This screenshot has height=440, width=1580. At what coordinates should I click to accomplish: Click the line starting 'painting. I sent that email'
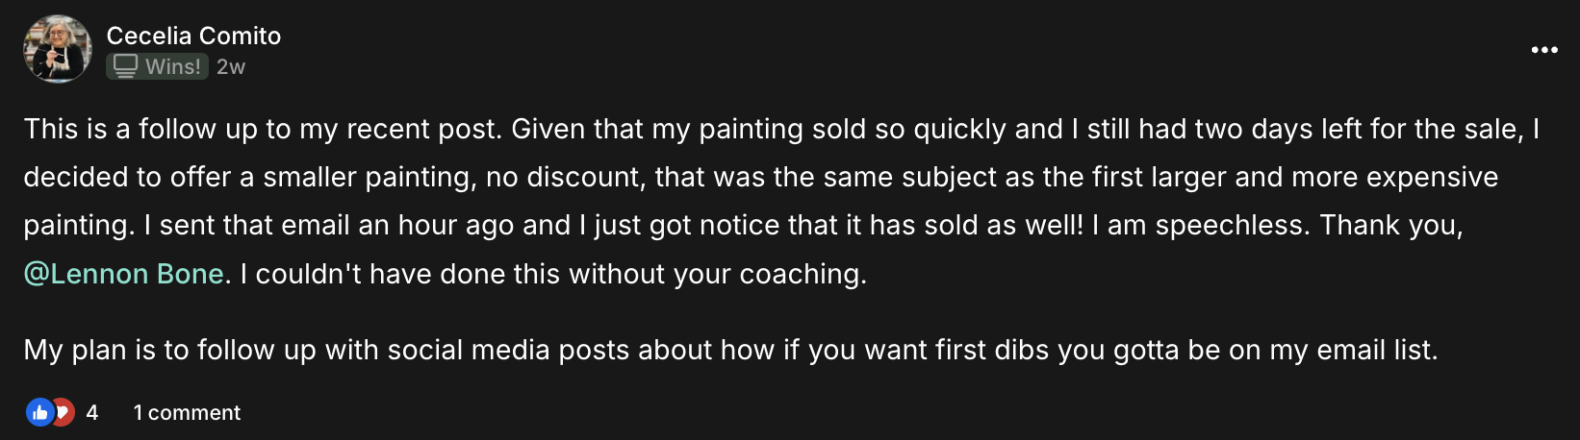[743, 225]
